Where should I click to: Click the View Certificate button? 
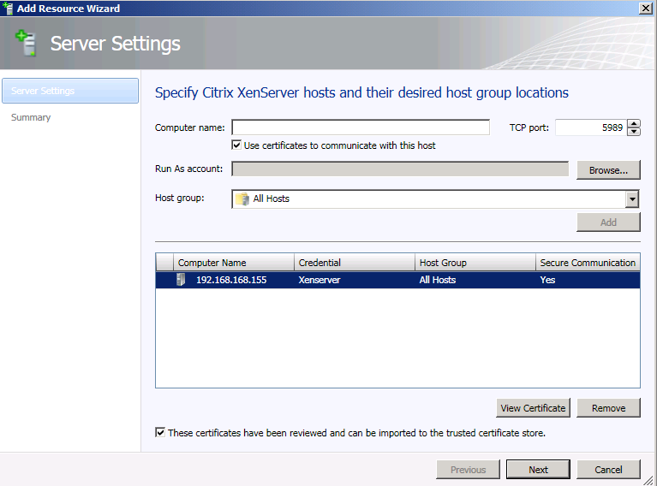click(533, 408)
